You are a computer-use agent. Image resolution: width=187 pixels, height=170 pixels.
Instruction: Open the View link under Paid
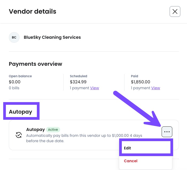pyautogui.click(x=156, y=88)
